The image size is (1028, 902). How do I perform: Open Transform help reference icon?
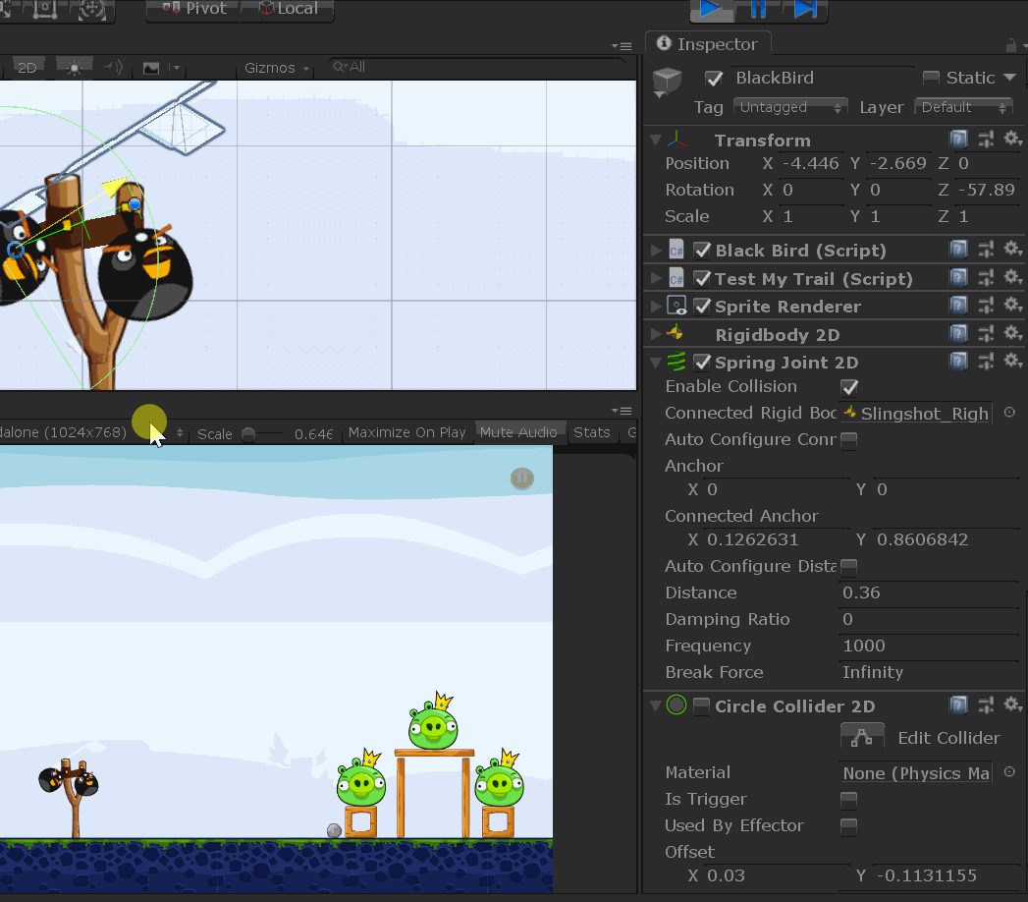click(x=958, y=139)
